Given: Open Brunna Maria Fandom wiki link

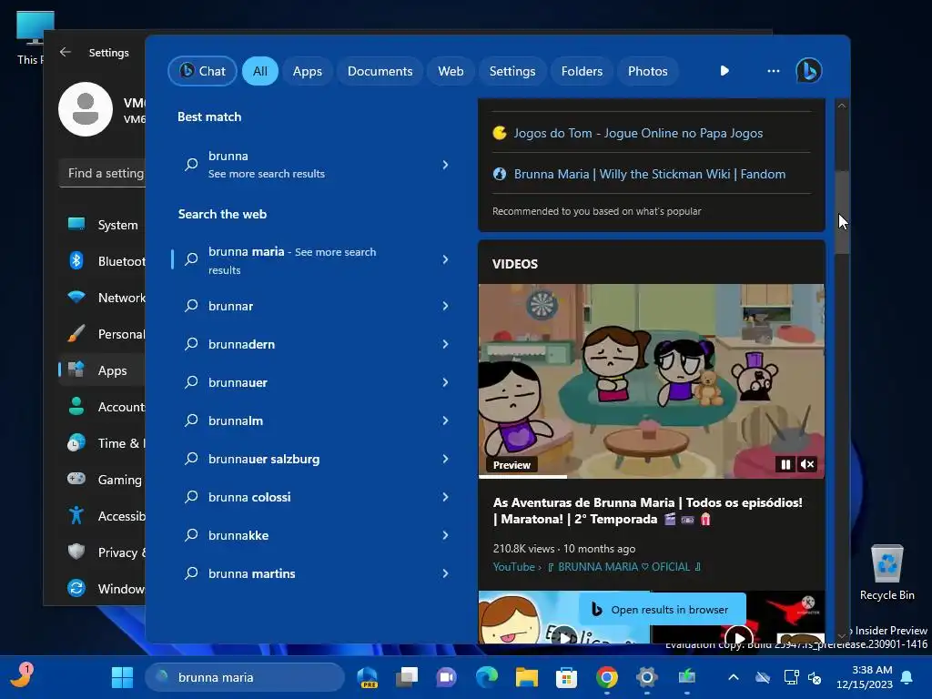Looking at the screenshot, I should click(x=650, y=174).
